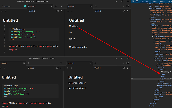This screenshot has height=108, width=172.
Task: Navigate forward in bottom window's preview pane
Action: [x=71, y=68]
